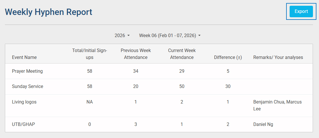The image size is (319, 138).
Task: Click the Previous Week Attendance header
Action: pos(136,54)
